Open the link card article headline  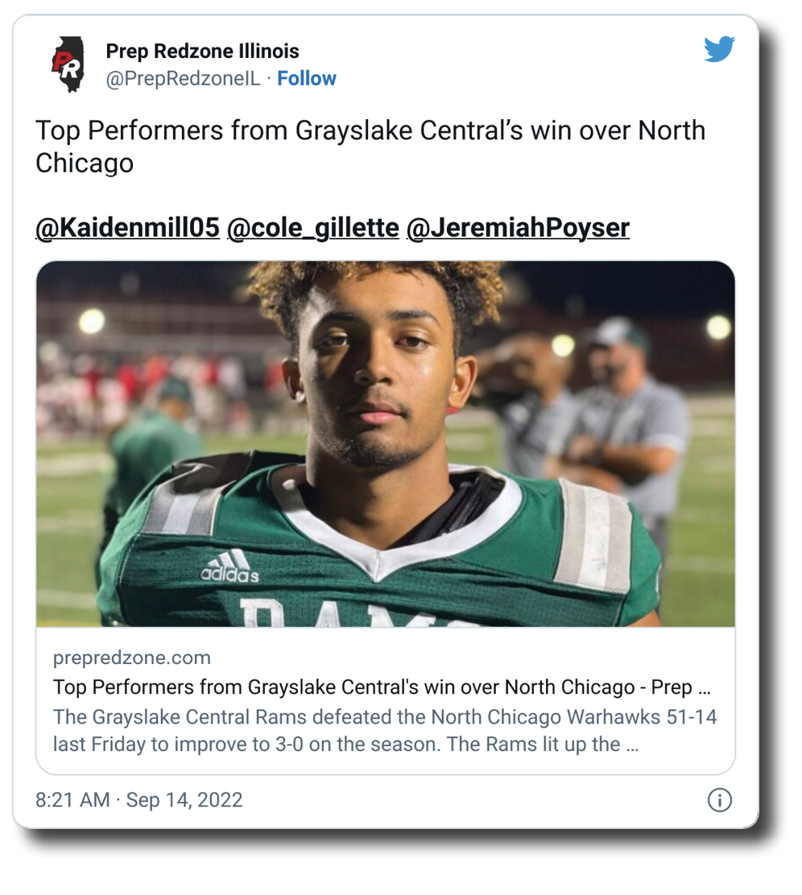tap(381, 688)
